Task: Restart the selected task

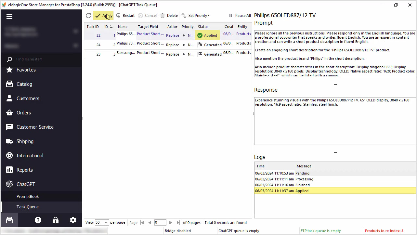Action: pyautogui.click(x=125, y=16)
